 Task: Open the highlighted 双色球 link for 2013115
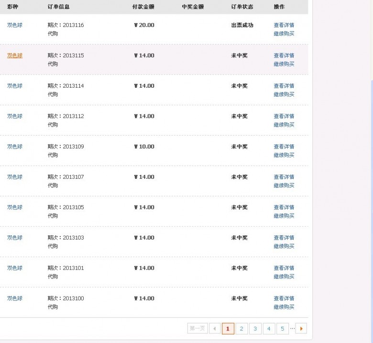click(15, 56)
